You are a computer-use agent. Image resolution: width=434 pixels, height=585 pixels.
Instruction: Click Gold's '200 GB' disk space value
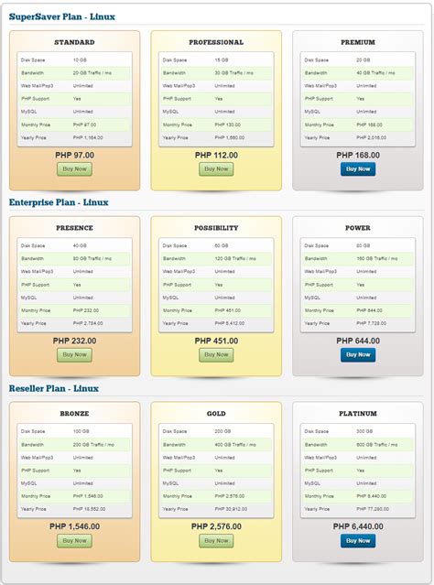(x=222, y=431)
